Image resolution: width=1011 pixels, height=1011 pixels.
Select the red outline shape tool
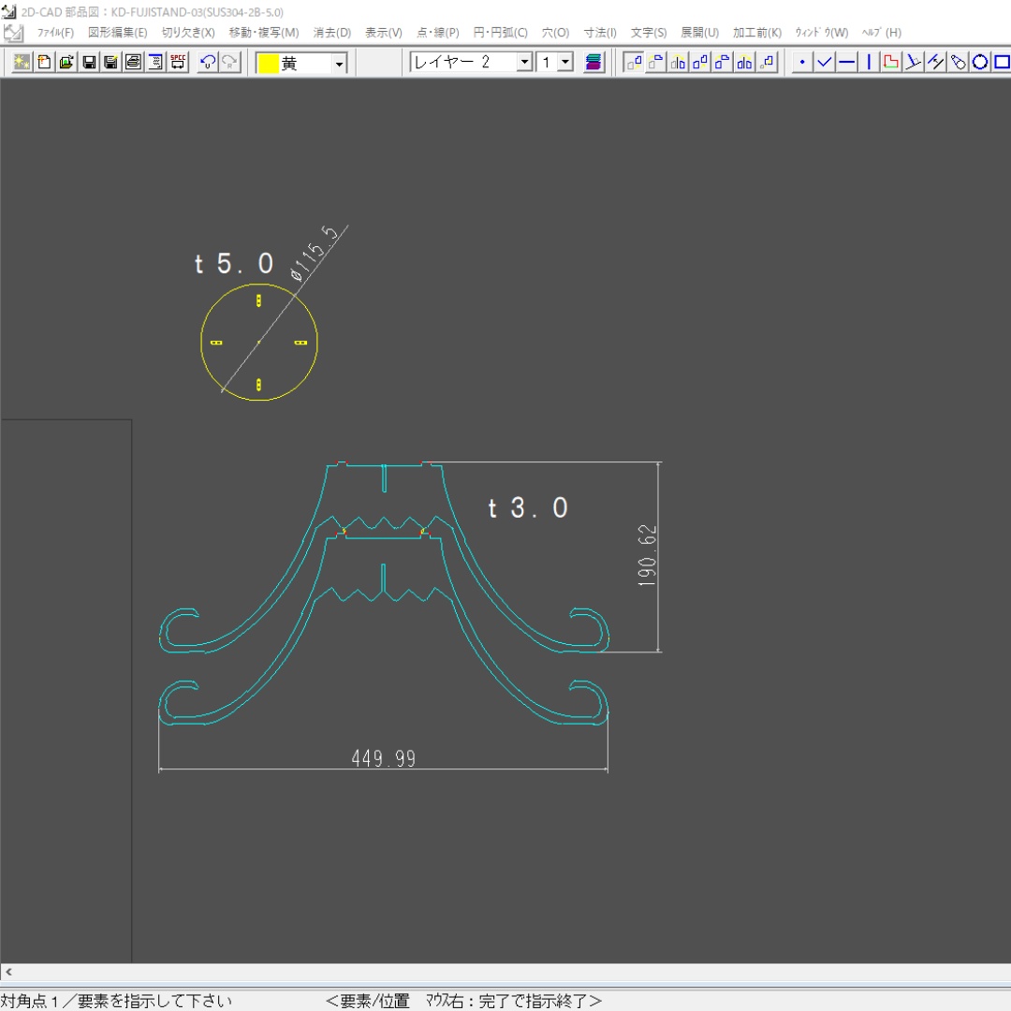(891, 63)
